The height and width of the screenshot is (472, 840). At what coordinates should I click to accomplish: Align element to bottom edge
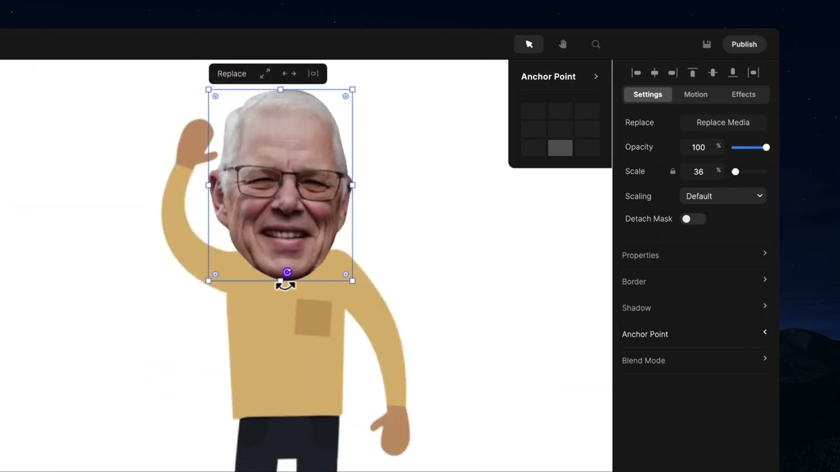coord(733,73)
